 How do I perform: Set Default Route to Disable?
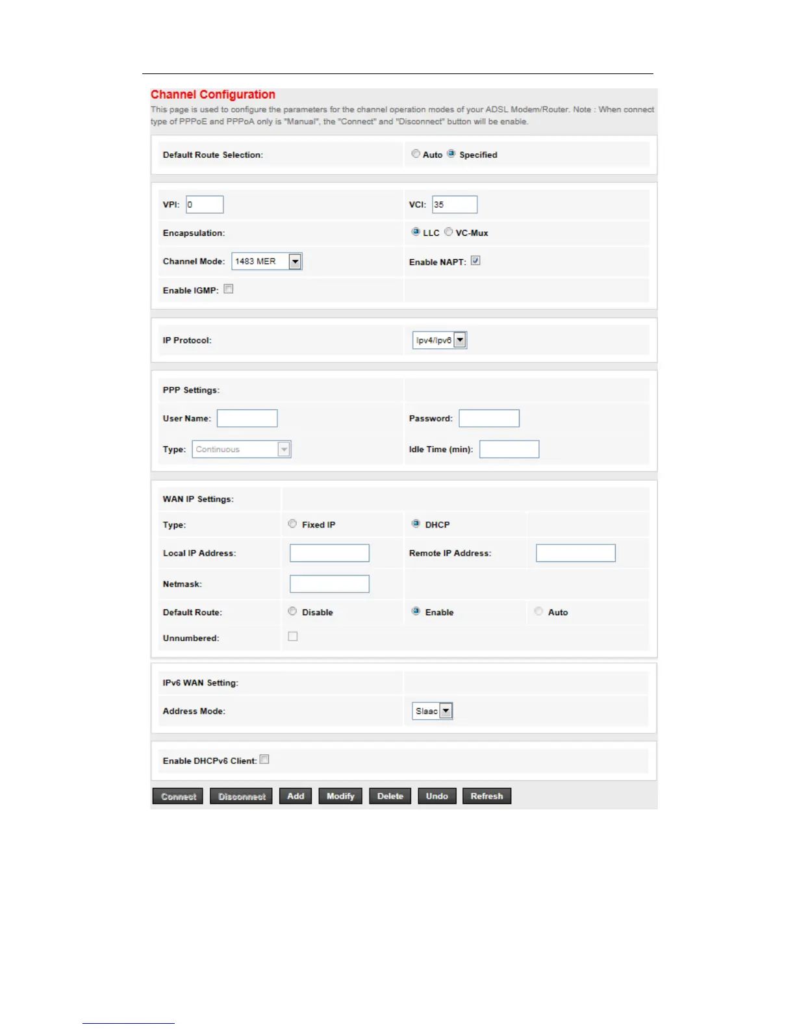(x=292, y=611)
